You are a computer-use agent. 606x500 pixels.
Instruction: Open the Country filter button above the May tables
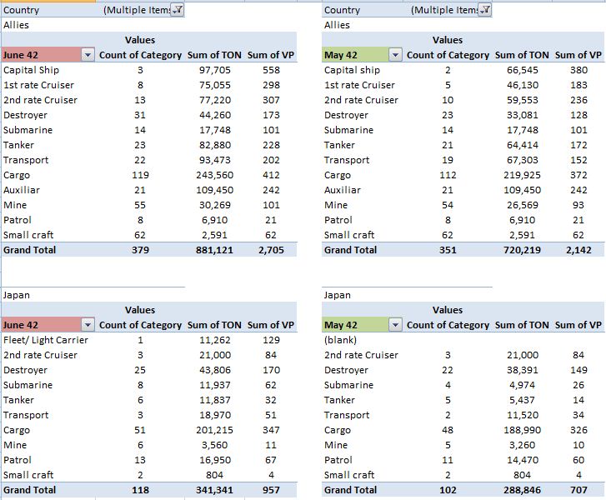[485, 10]
